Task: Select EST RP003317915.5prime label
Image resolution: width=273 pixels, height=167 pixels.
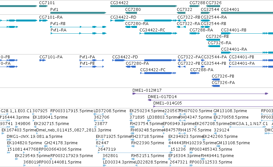Action: (x=72, y=111)
